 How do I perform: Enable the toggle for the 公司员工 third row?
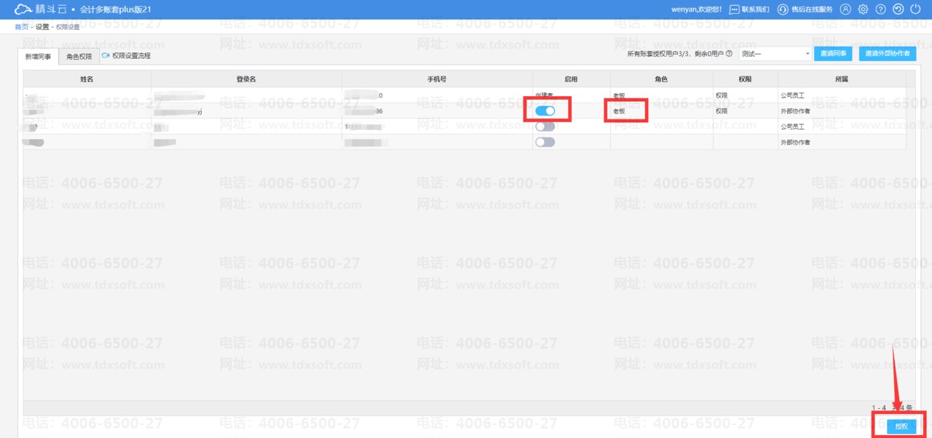click(x=545, y=127)
